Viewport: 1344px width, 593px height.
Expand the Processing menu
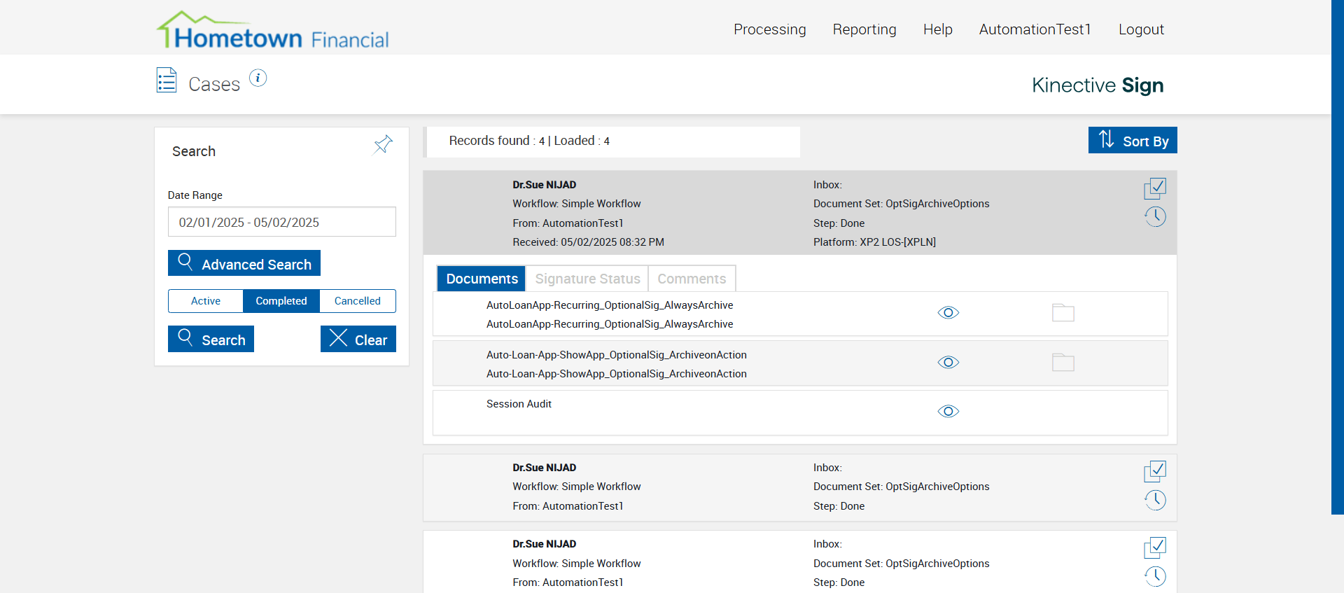(x=769, y=29)
